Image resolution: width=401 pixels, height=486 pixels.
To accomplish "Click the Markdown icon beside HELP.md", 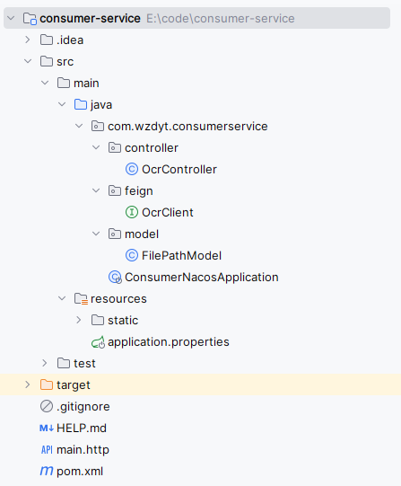I will point(47,429).
